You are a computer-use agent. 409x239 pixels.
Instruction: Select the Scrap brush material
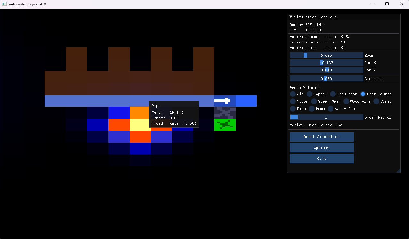(x=376, y=101)
